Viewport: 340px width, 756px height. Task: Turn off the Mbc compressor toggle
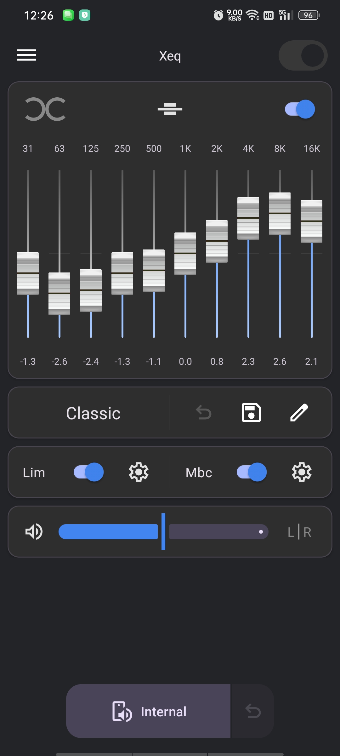(252, 472)
